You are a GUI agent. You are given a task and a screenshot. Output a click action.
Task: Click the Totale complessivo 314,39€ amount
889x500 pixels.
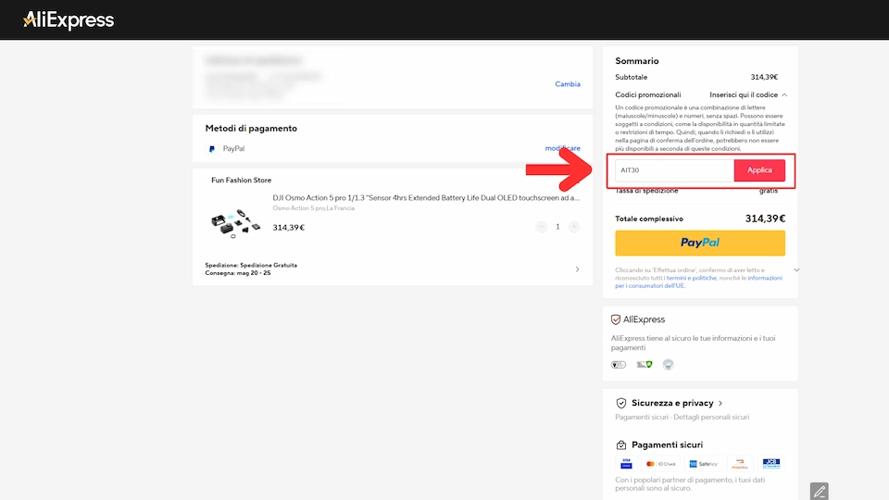[765, 219]
